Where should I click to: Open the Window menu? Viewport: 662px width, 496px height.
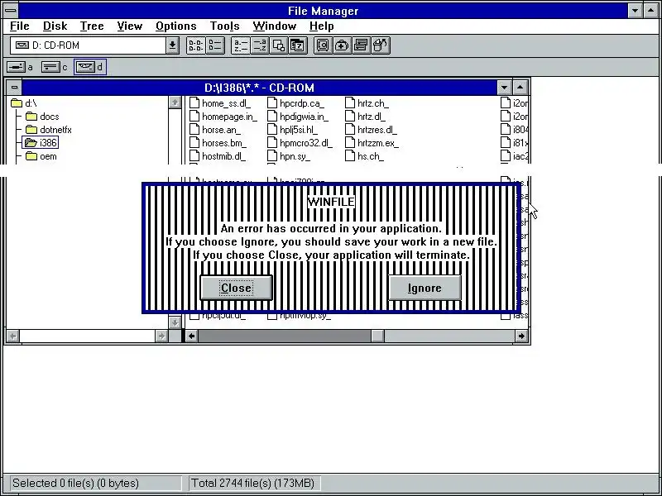pyautogui.click(x=275, y=26)
